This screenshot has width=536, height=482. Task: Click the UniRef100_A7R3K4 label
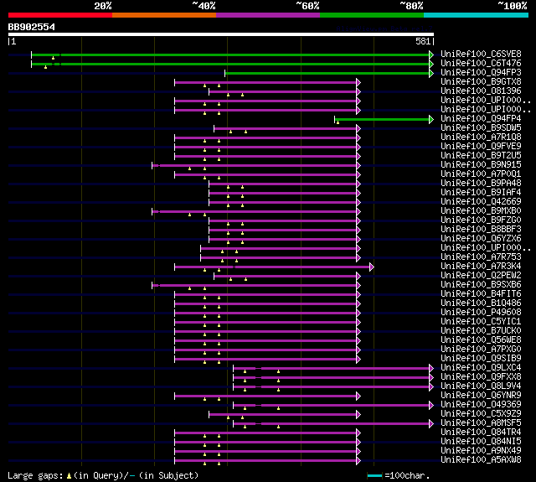[x=481, y=267]
